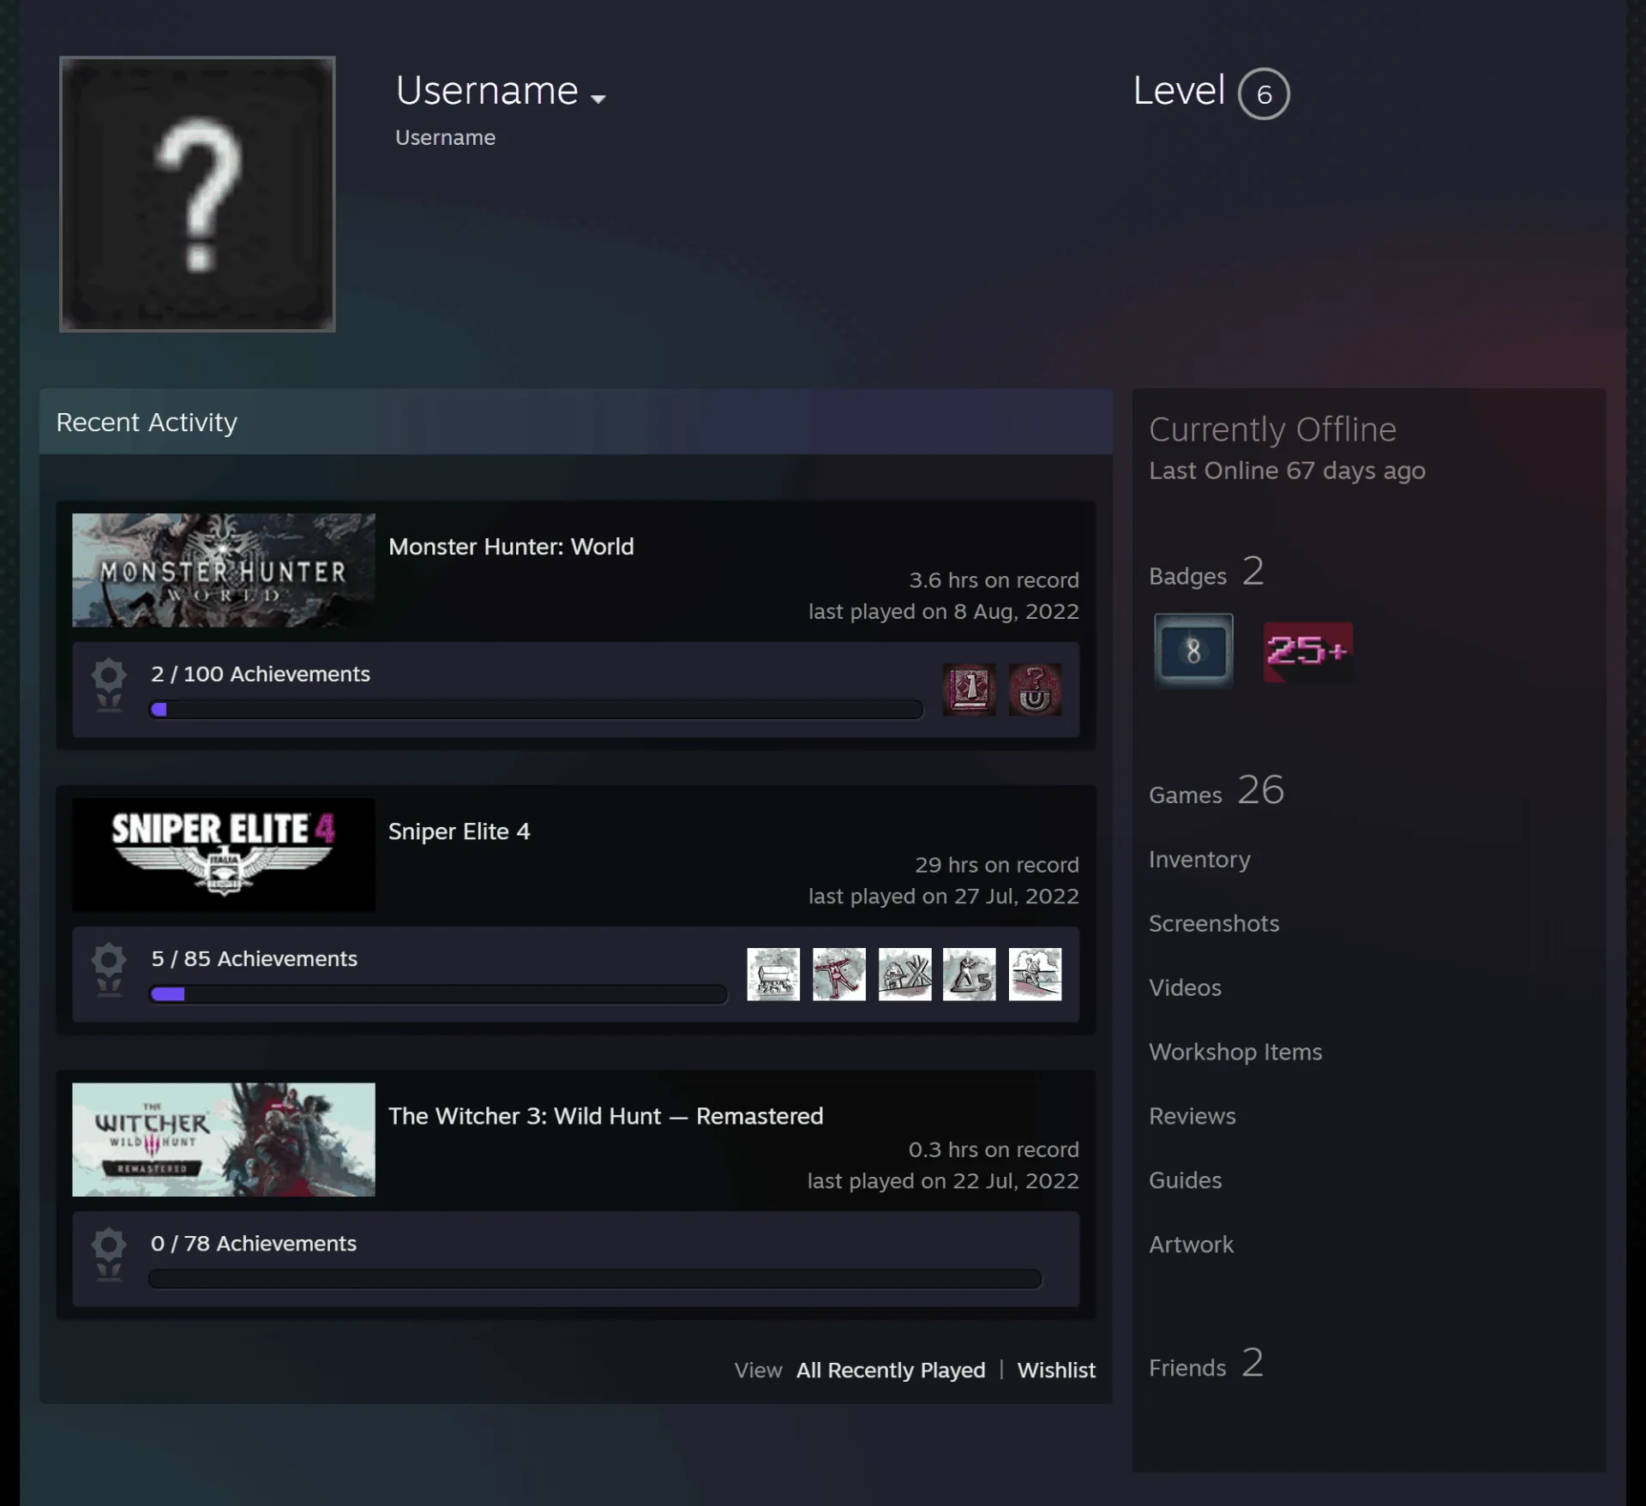Open The Witcher 3: Wild Hunt title link
The width and height of the screenshot is (1646, 1506).
tap(605, 1116)
